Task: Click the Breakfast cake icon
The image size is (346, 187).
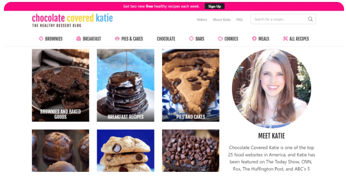Action: coord(78,38)
